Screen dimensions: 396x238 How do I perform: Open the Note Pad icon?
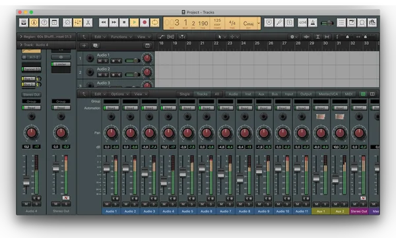point(352,22)
